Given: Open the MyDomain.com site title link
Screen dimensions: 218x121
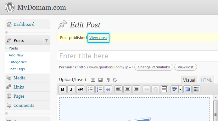Looking at the screenshot, I should 42,7.
